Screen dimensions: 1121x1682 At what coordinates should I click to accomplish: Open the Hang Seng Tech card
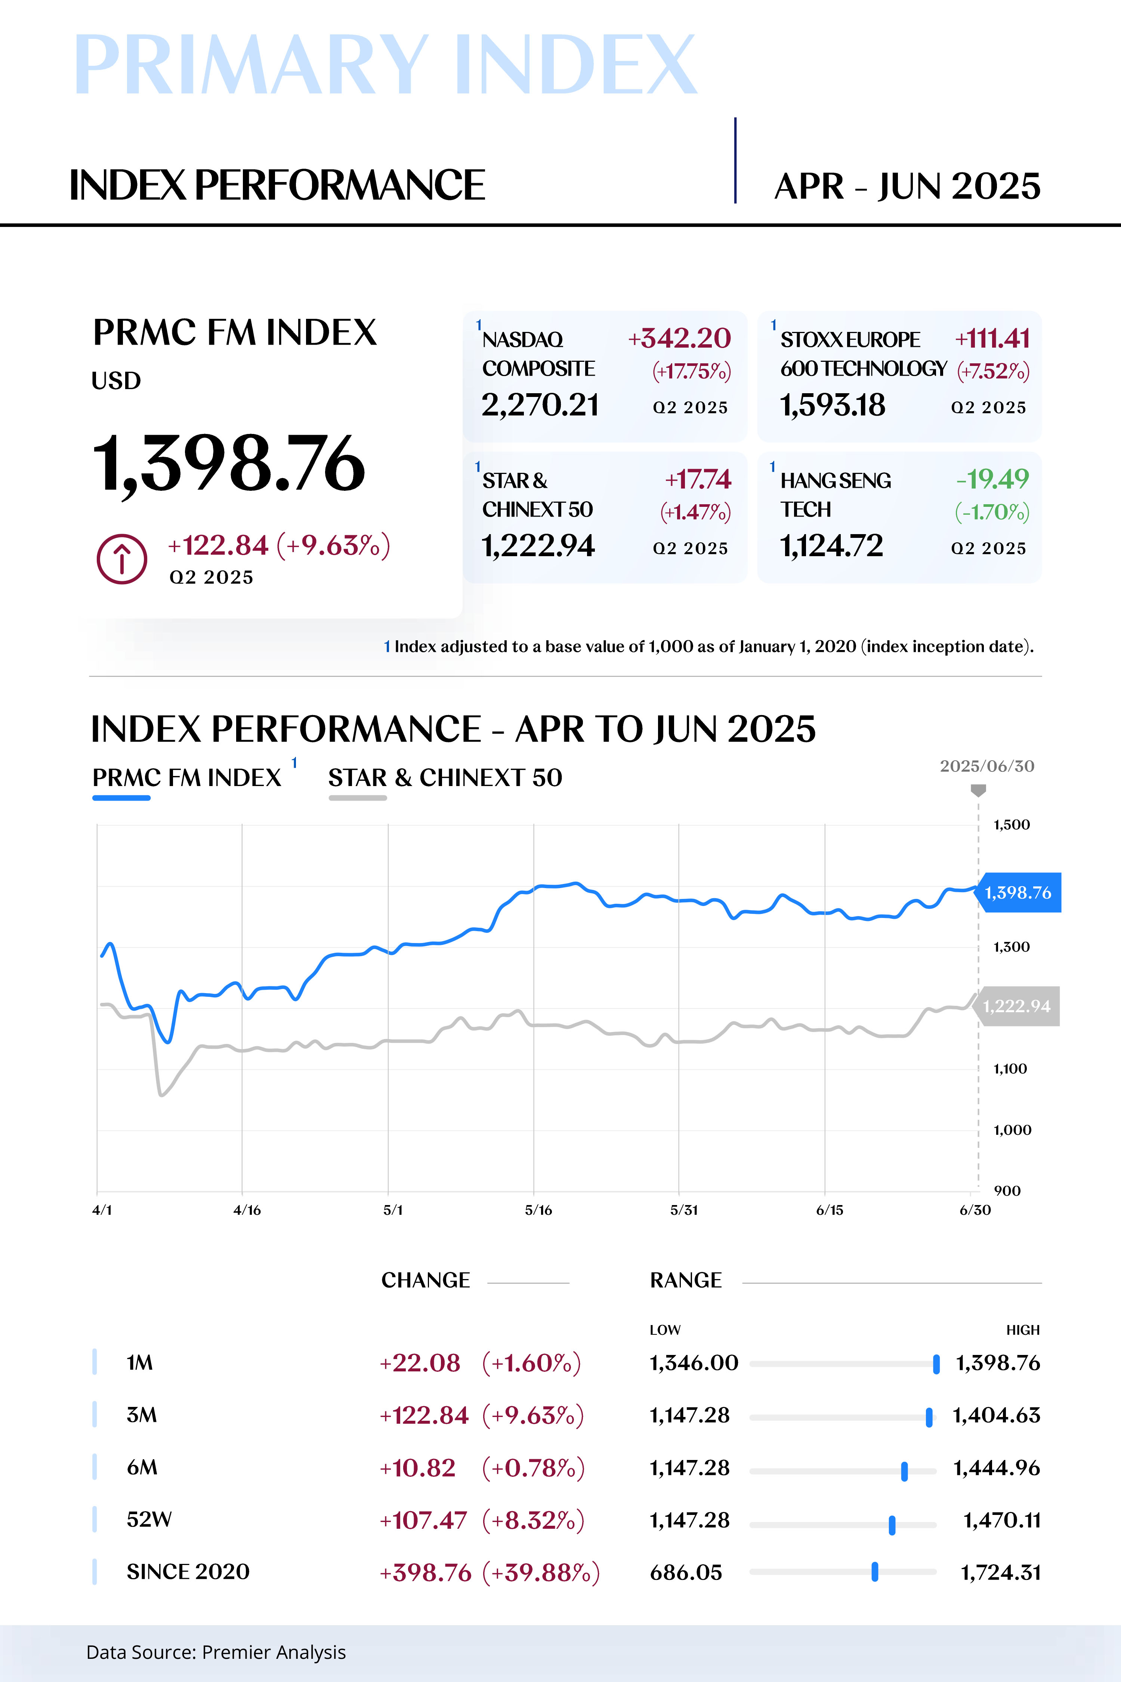click(x=899, y=516)
